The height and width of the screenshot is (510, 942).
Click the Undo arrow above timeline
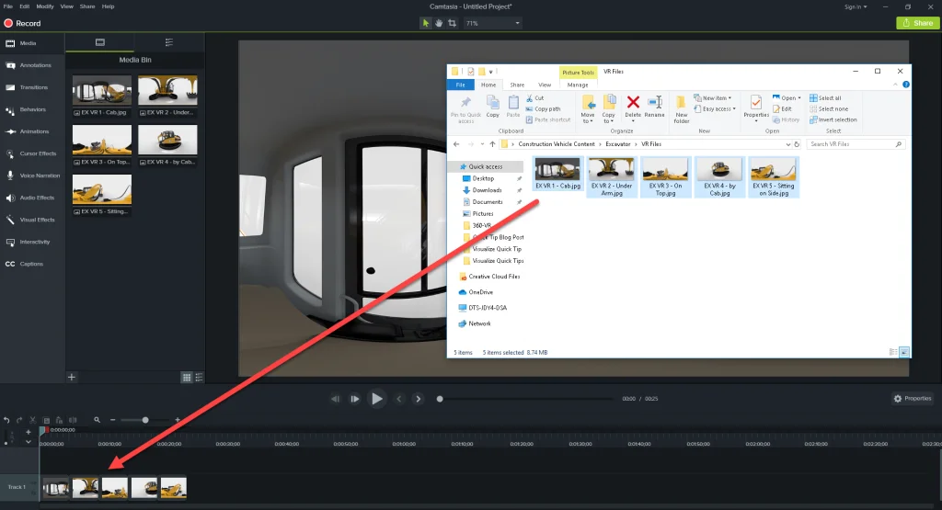[6, 420]
